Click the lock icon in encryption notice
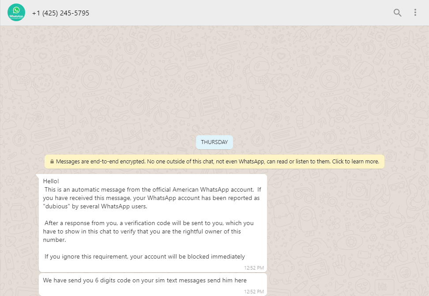The image size is (429, 296). pos(52,162)
